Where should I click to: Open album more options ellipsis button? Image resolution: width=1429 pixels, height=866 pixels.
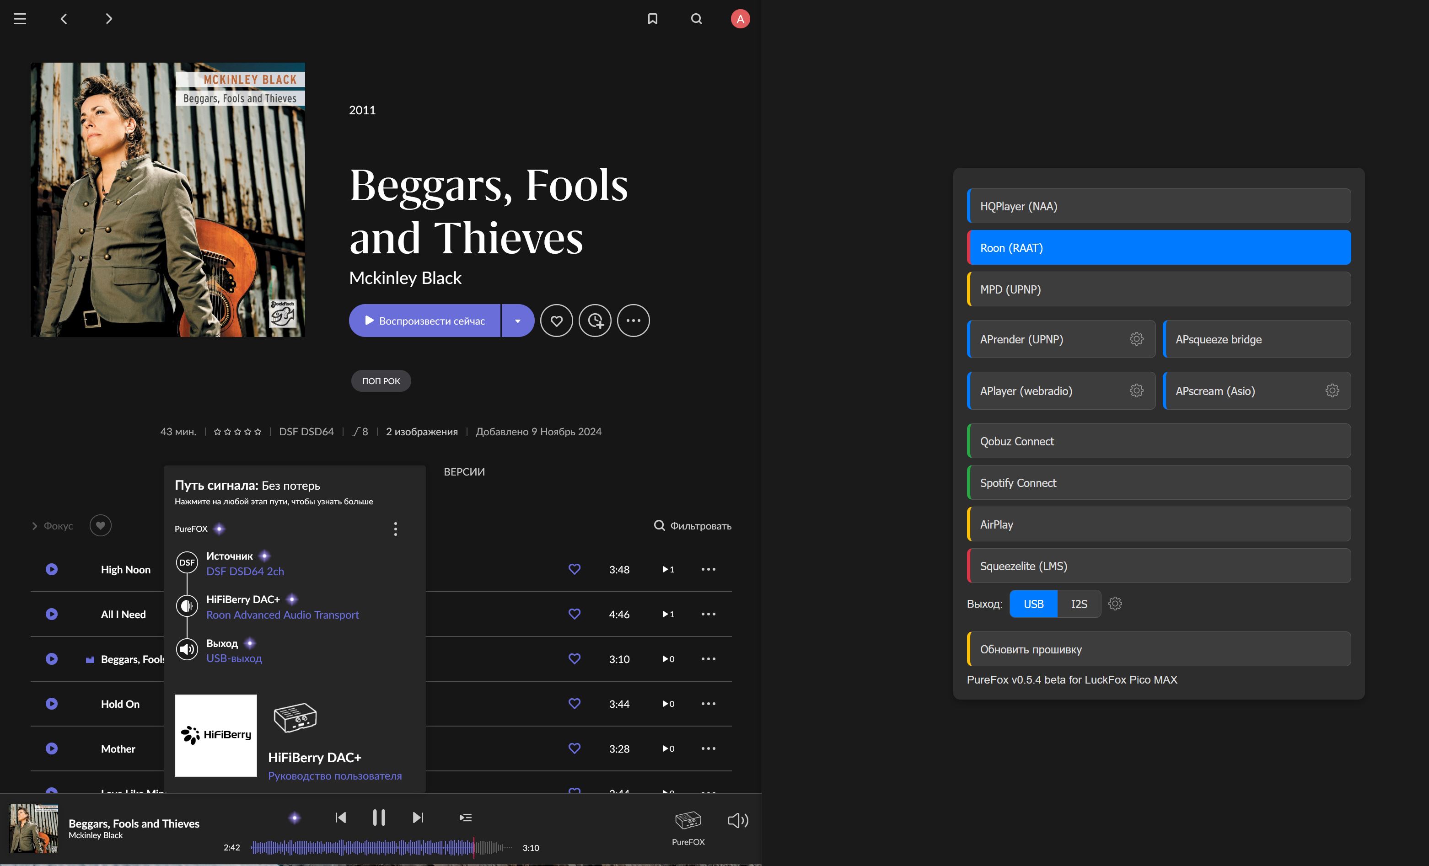point(633,321)
